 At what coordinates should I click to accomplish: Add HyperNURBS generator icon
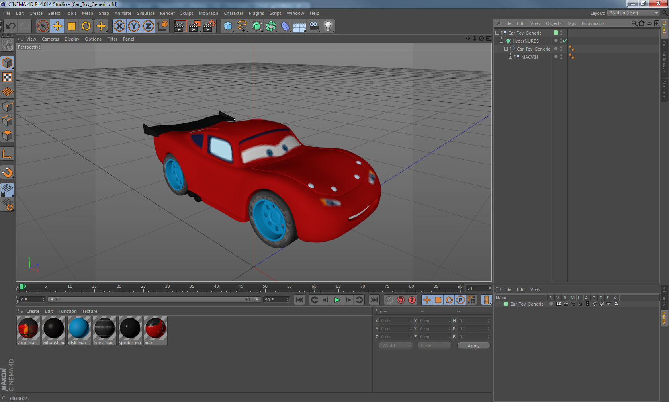tap(256, 26)
